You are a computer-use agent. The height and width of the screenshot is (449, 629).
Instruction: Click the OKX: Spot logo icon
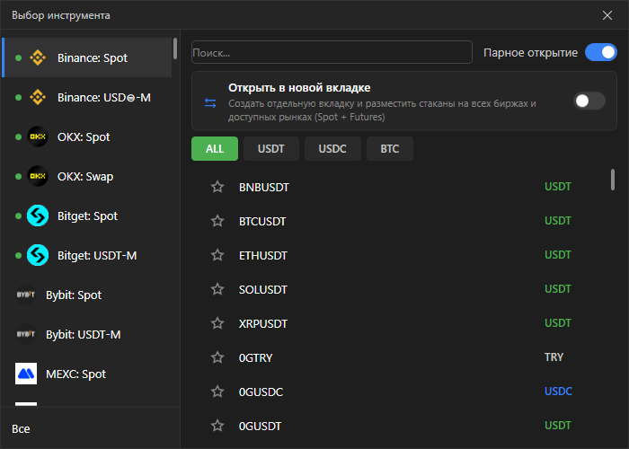tap(38, 136)
